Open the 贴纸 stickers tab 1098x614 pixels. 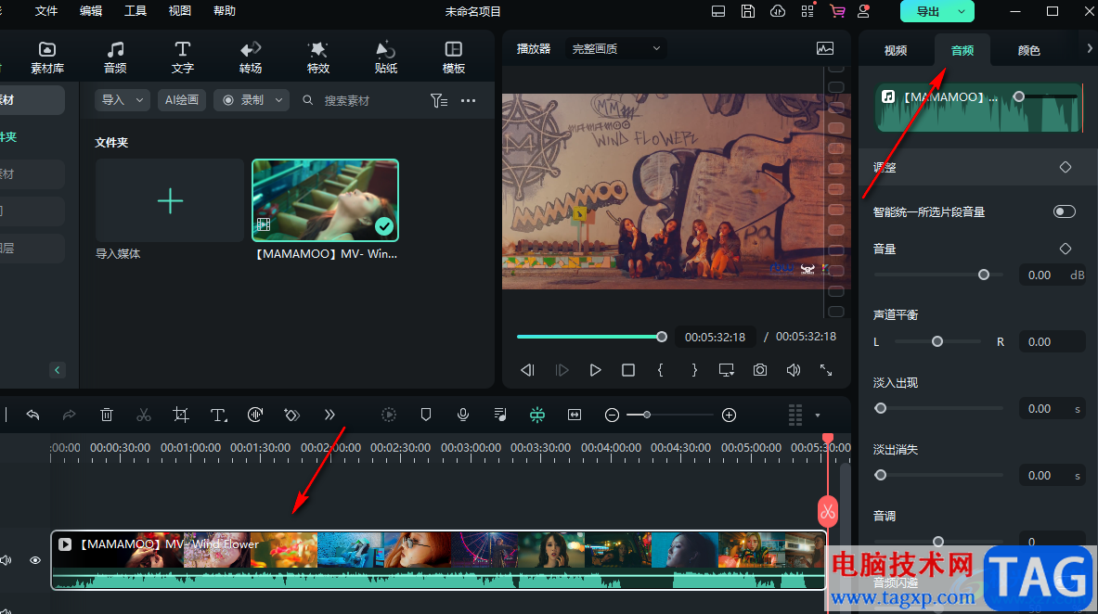point(386,58)
